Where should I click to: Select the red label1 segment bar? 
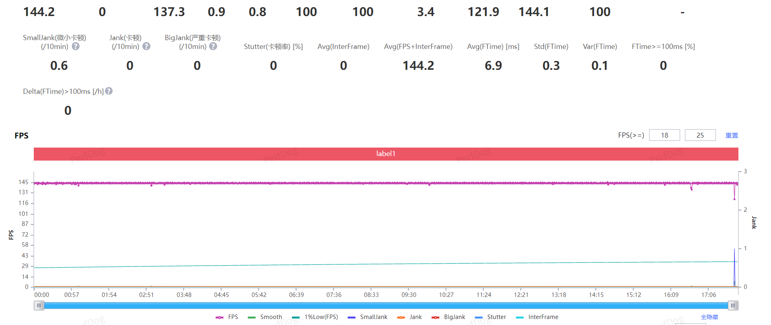[386, 154]
